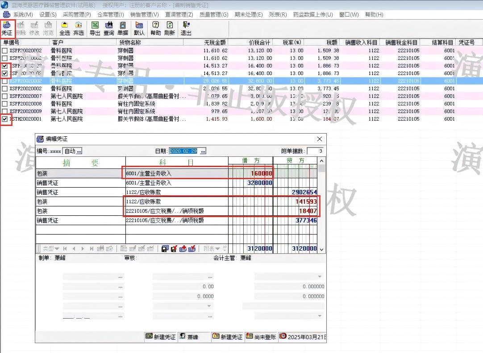This screenshot has width=483, height=353.
Task: Click the 凭证 voucher toolbar icon
Action: 7,29
